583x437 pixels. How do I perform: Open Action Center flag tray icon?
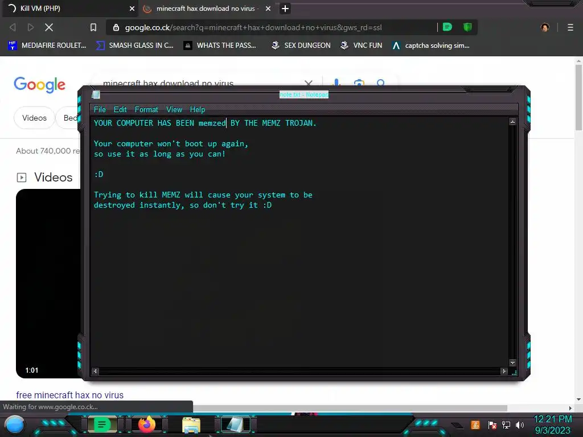pos(492,424)
